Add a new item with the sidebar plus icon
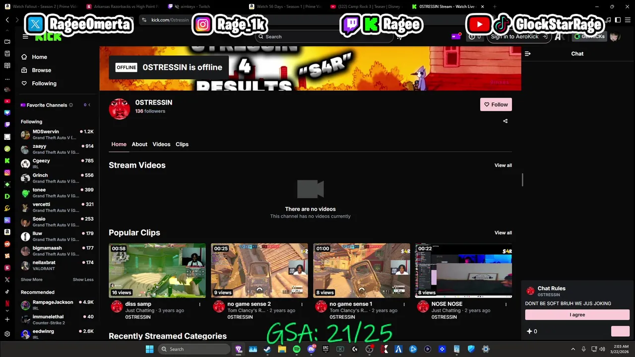This screenshot has height=357, width=635. pos(7,319)
